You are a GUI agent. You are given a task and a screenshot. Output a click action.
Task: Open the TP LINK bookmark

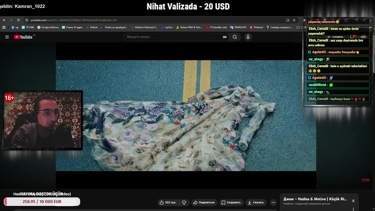click(28, 27)
